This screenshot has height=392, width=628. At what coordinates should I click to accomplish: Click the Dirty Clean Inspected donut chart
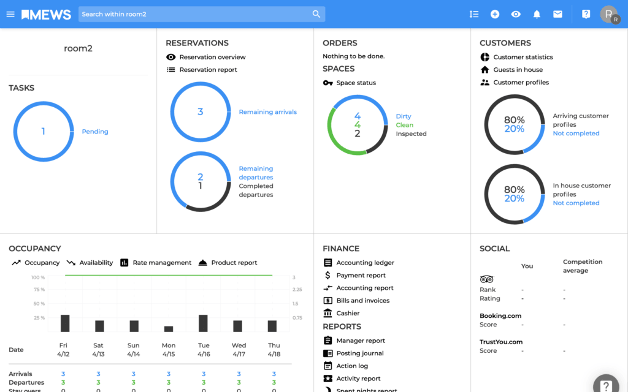click(357, 125)
